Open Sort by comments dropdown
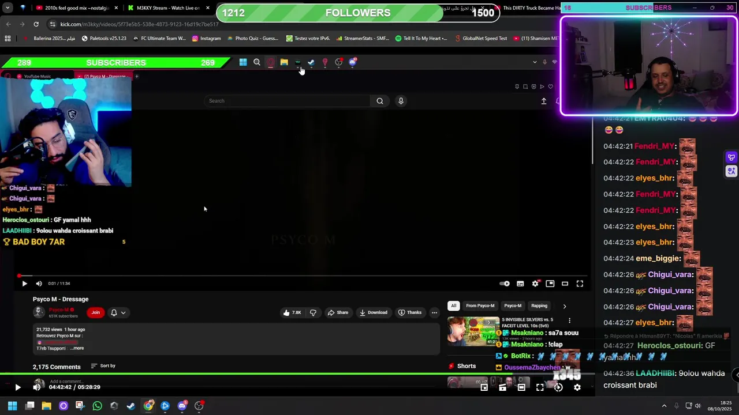Image resolution: width=739 pixels, height=415 pixels. pos(103,366)
